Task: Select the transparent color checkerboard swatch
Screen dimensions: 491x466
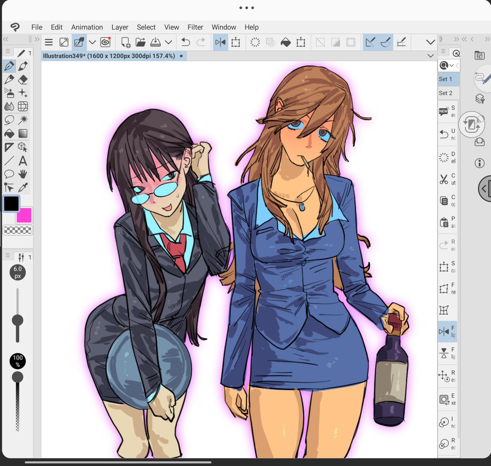Action: 18,230
